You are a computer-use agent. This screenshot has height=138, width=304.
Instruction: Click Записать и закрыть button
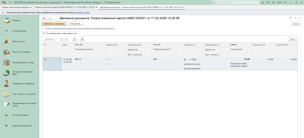(54, 24)
